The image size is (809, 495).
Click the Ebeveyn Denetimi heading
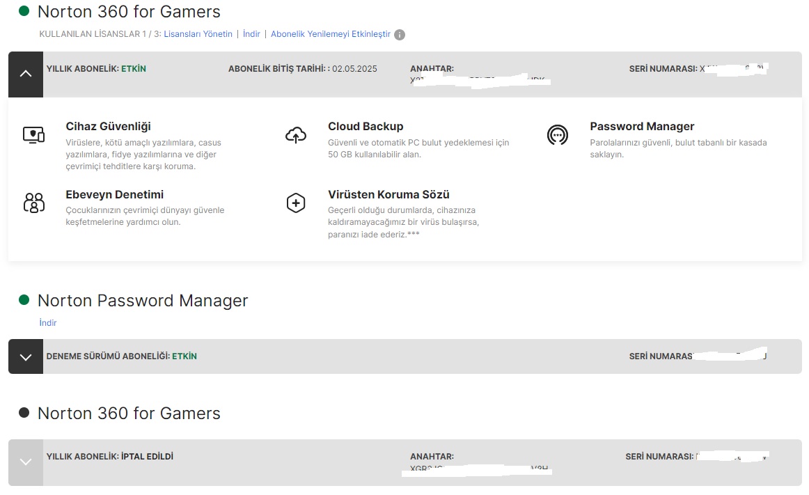pos(115,195)
